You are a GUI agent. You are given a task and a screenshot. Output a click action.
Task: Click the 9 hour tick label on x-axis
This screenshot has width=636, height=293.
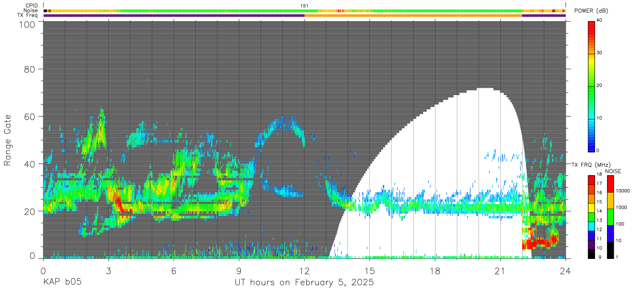click(239, 271)
